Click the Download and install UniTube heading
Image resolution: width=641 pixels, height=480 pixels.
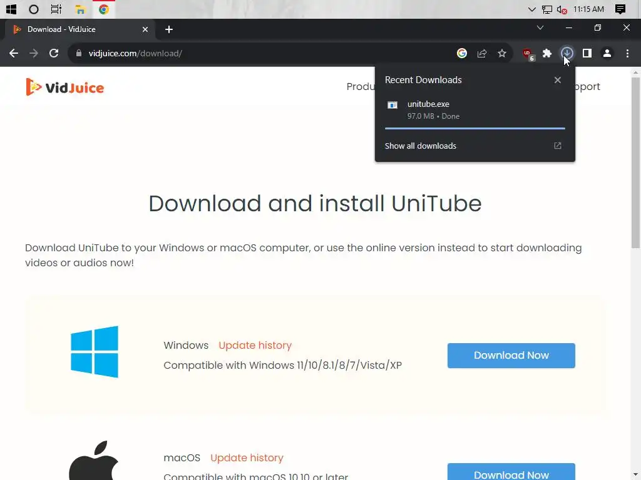click(x=315, y=203)
